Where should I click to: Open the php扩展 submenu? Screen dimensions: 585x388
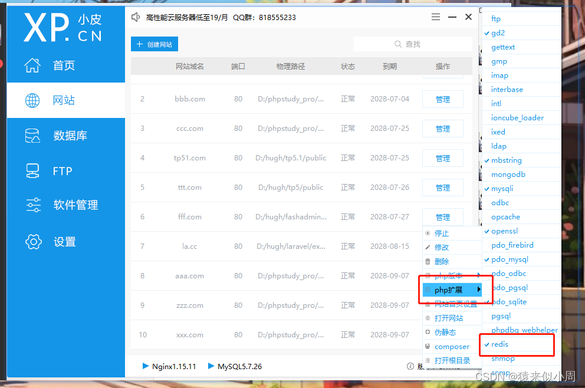click(x=451, y=290)
